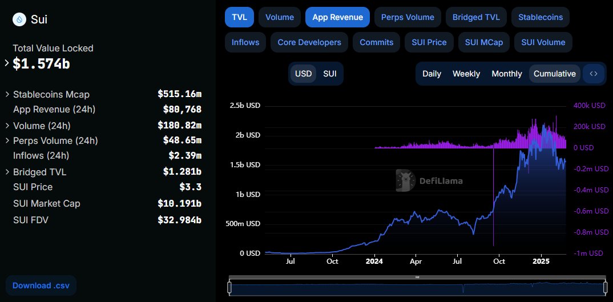Click the $3.3 SUI price value
This screenshot has width=613, height=302.
click(191, 187)
